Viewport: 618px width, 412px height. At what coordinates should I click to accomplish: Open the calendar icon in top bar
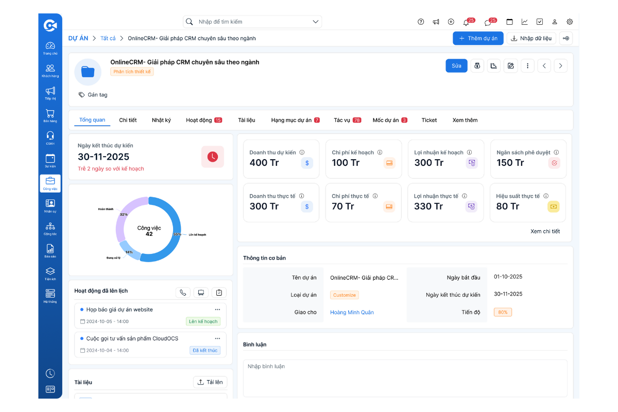(509, 22)
